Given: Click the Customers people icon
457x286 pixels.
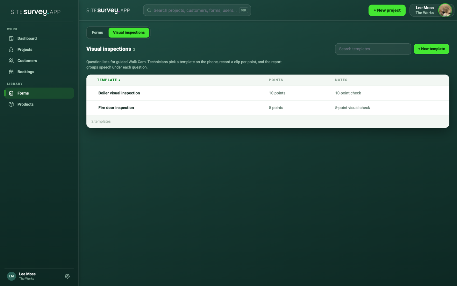Looking at the screenshot, I should click(11, 61).
